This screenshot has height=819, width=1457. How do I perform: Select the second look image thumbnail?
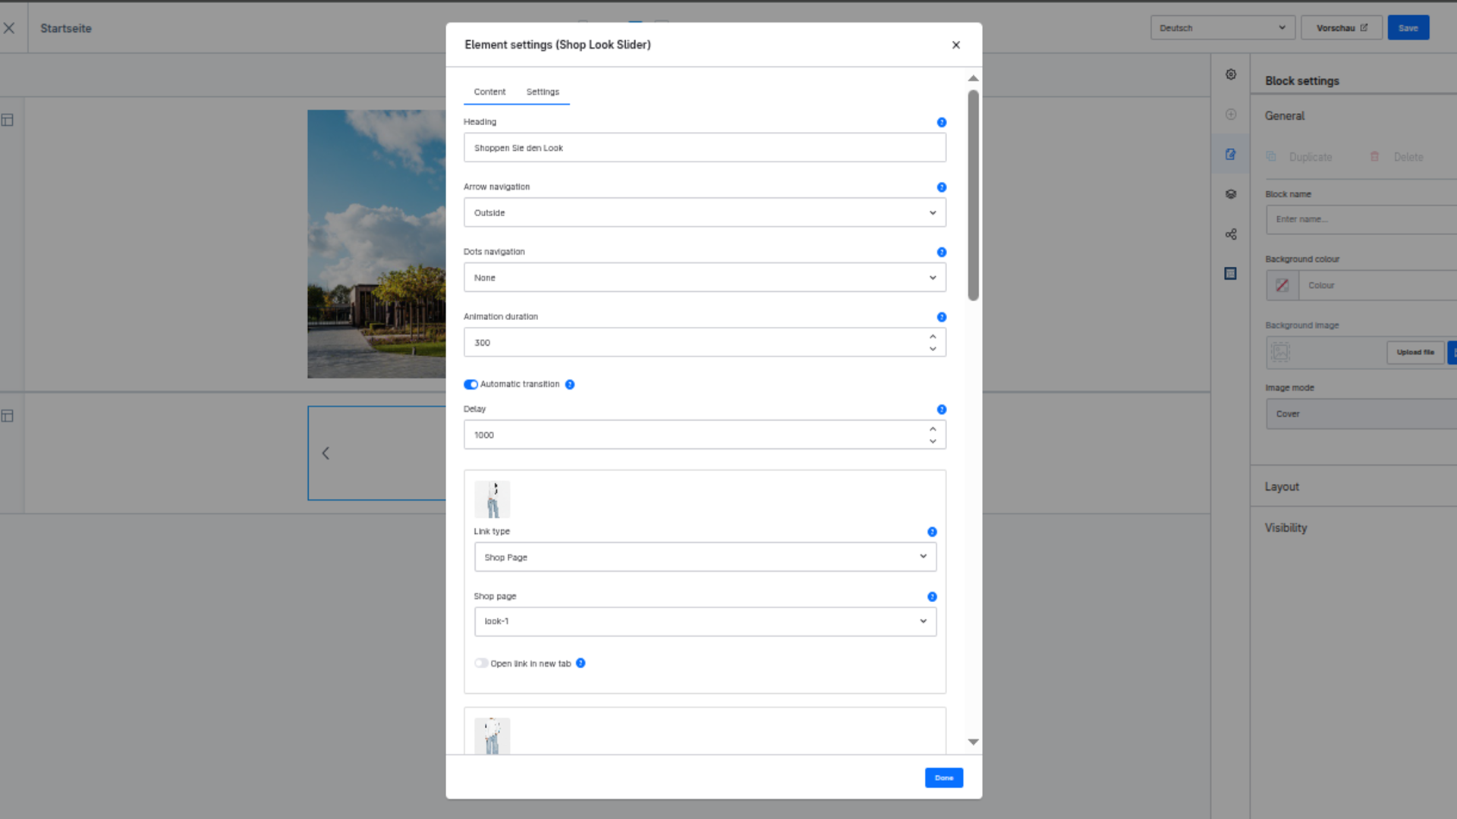click(492, 736)
